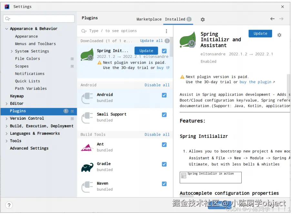Screen dimensions: 292x214
Task: Click the Ant plugin icon
Action: click(87, 148)
